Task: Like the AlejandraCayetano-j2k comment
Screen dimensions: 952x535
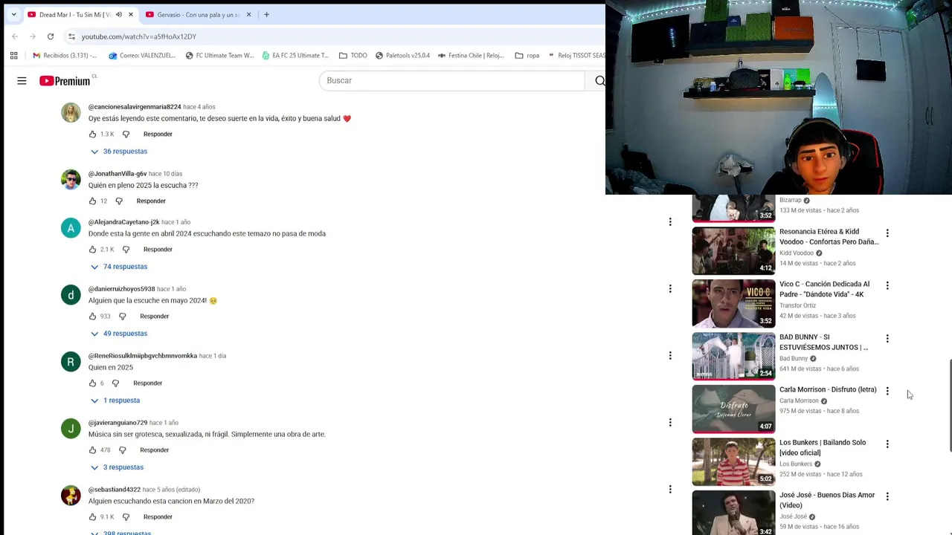Action: point(92,250)
